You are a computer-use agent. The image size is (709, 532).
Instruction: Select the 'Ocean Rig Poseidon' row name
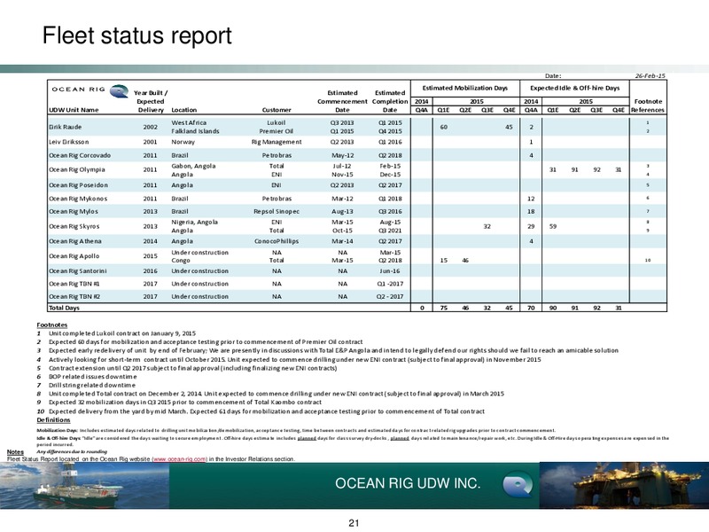click(78, 185)
